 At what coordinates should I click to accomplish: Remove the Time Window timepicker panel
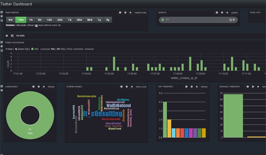[x=130, y=13]
